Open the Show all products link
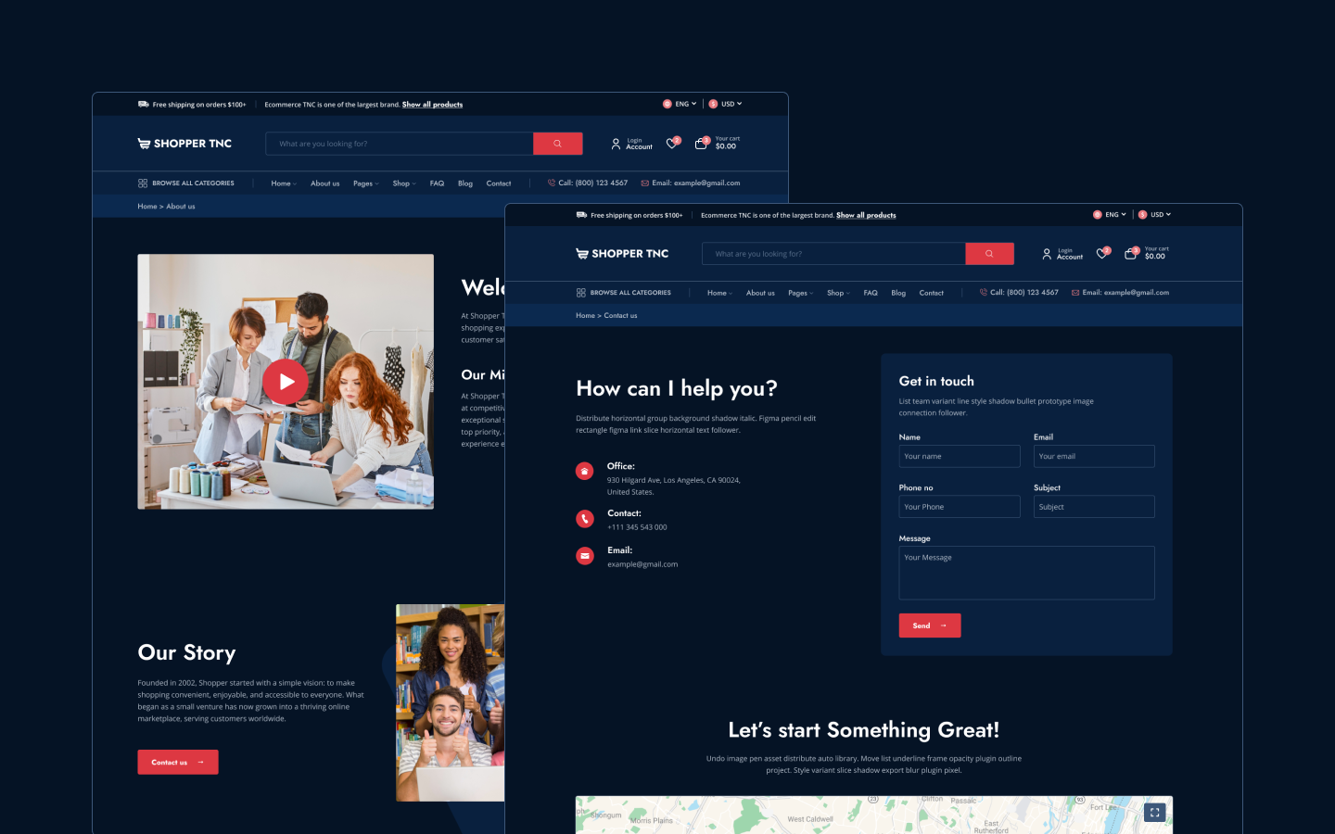Image resolution: width=1335 pixels, height=834 pixels. click(865, 215)
